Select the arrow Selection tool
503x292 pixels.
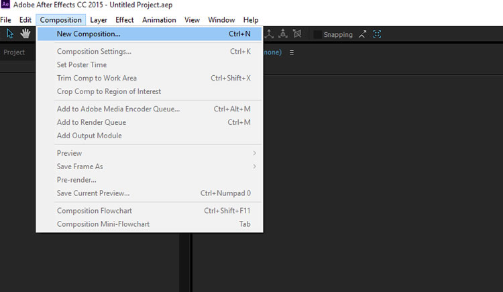(x=10, y=34)
